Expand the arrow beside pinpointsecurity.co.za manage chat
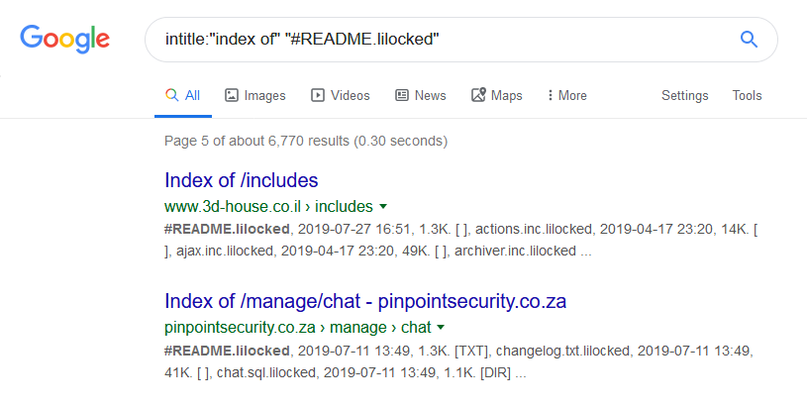807x406 pixels. (x=441, y=327)
